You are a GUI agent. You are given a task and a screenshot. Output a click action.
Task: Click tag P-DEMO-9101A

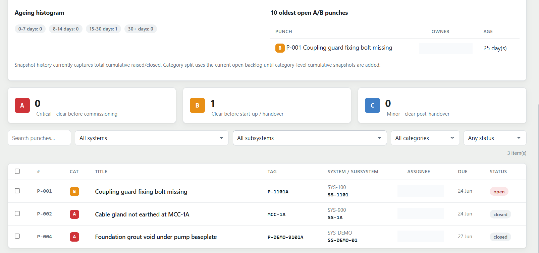(285, 237)
